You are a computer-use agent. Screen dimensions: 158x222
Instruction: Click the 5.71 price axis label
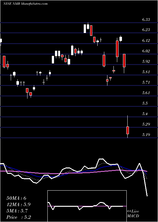coord(146,82)
